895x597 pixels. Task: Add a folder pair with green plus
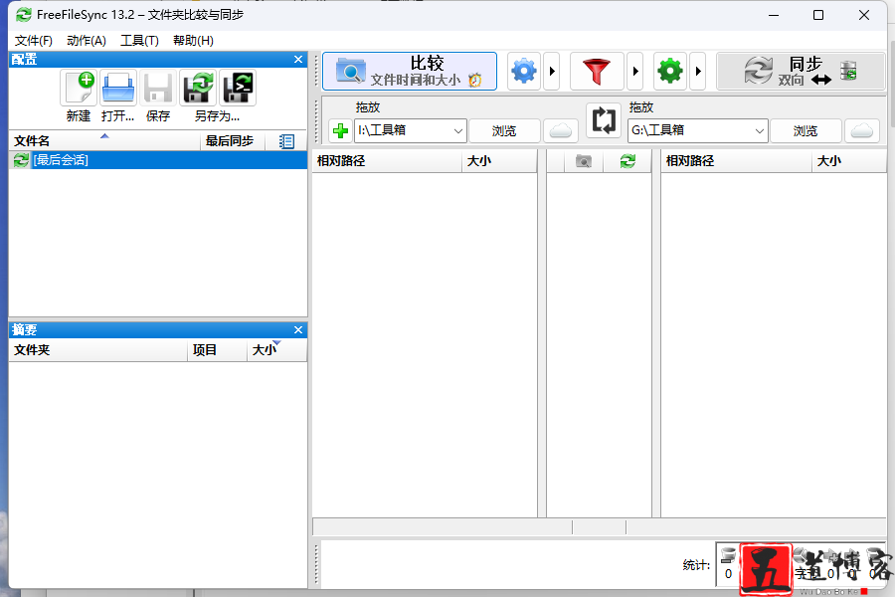point(341,130)
